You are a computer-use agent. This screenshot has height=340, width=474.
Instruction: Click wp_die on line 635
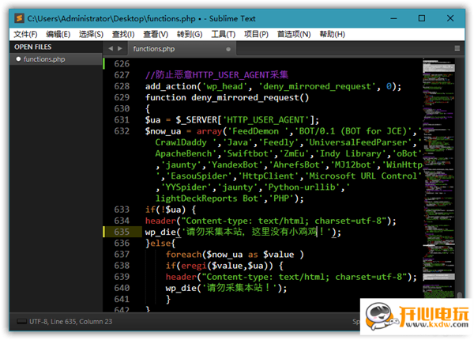(160, 232)
